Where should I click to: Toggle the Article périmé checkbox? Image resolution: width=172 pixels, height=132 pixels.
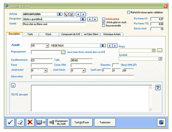(x=104, y=19)
